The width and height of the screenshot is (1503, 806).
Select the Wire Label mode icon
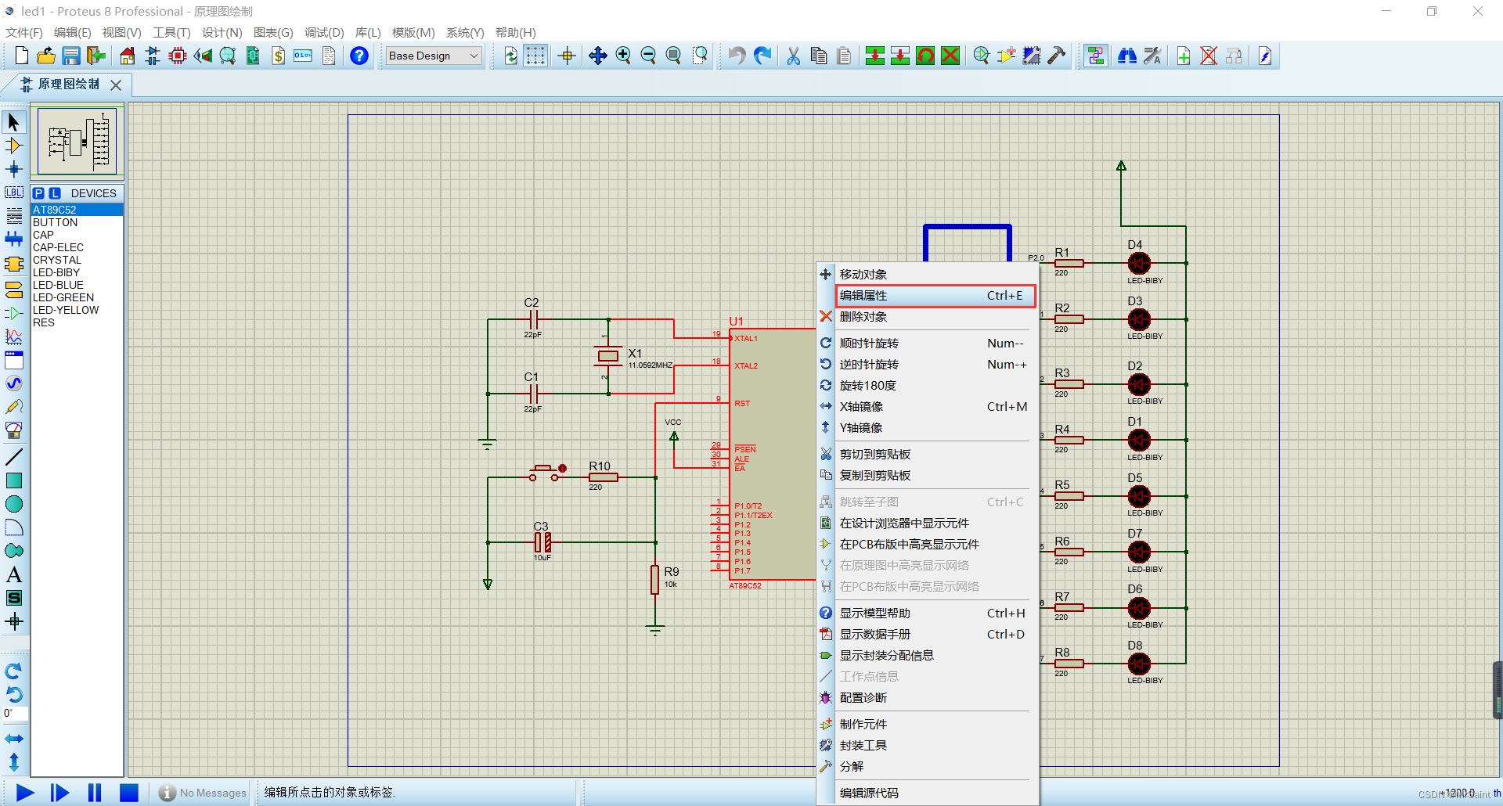coord(13,193)
